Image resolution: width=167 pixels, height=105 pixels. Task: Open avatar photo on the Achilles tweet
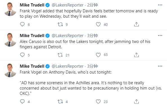[x=10, y=70]
